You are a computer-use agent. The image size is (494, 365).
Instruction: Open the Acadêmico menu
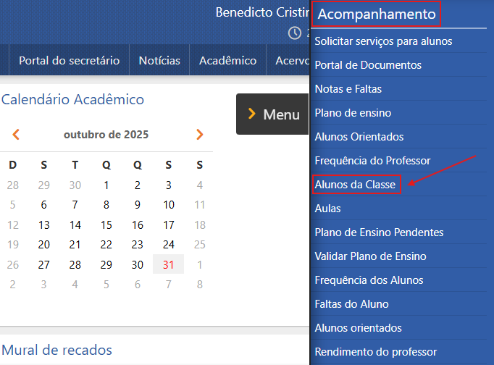[227, 61]
